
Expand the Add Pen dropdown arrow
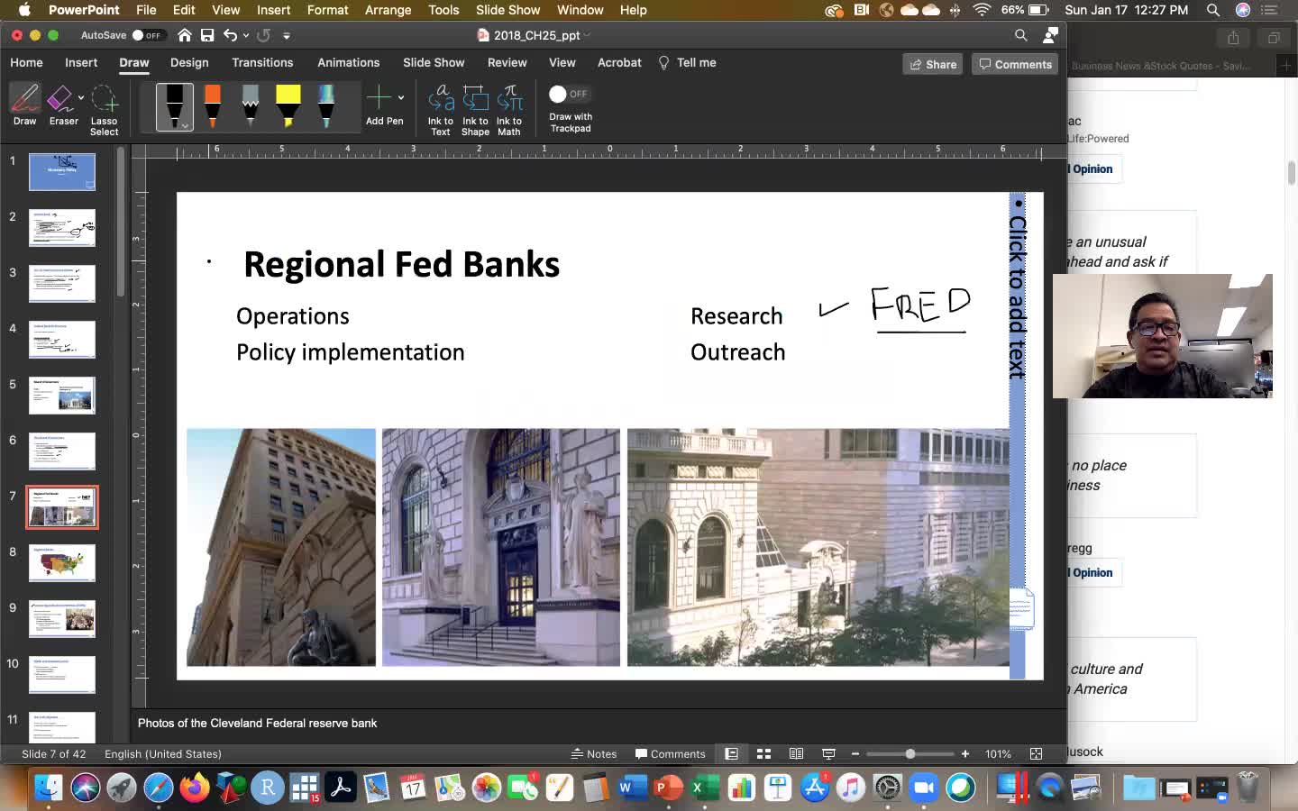coord(401,97)
